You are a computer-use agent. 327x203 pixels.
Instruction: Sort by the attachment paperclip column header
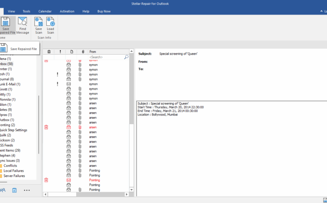tap(83, 52)
